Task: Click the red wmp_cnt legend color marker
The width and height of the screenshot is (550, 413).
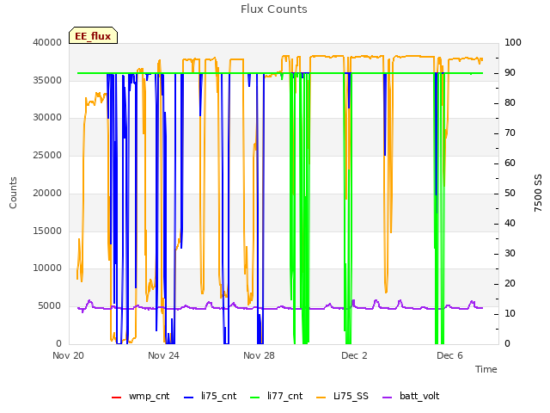Action: point(116,398)
